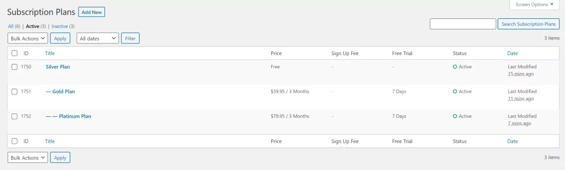This screenshot has width=565, height=170.
Task: Open the bottom Bulk Actions dropdown
Action: click(x=28, y=158)
